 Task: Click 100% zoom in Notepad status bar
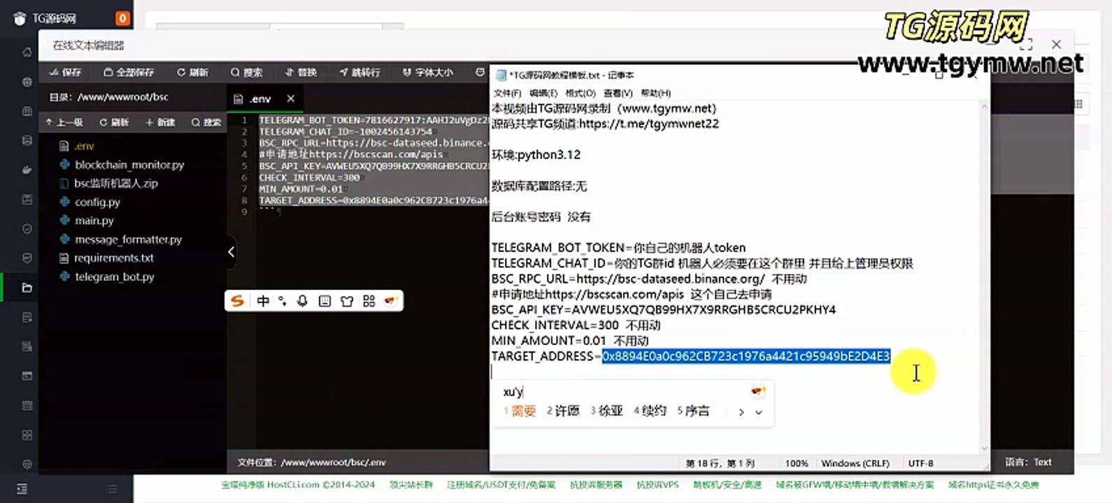pyautogui.click(x=797, y=463)
